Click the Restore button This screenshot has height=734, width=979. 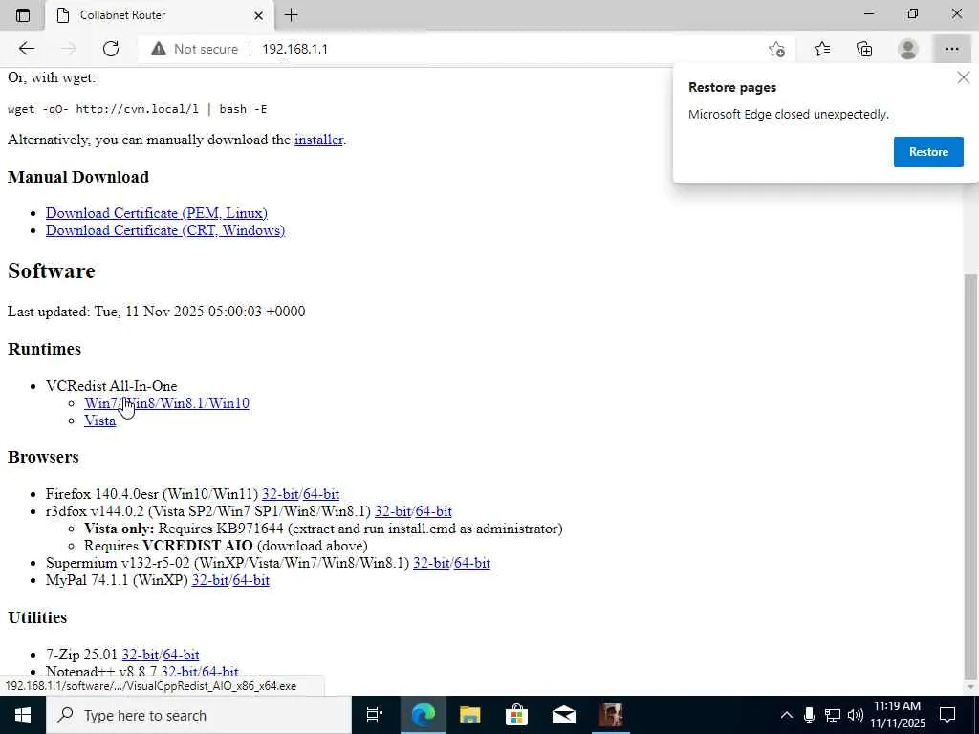tap(928, 152)
